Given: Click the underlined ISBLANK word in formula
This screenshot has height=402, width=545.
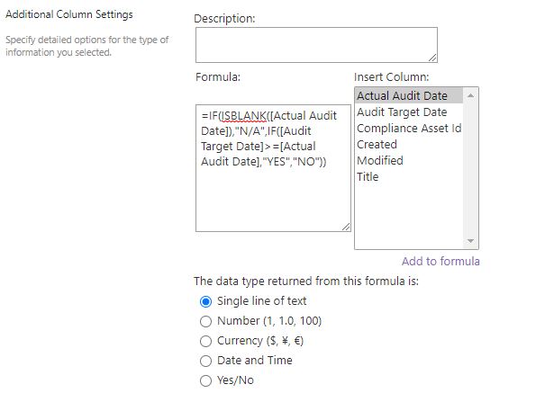Looking at the screenshot, I should (243, 115).
